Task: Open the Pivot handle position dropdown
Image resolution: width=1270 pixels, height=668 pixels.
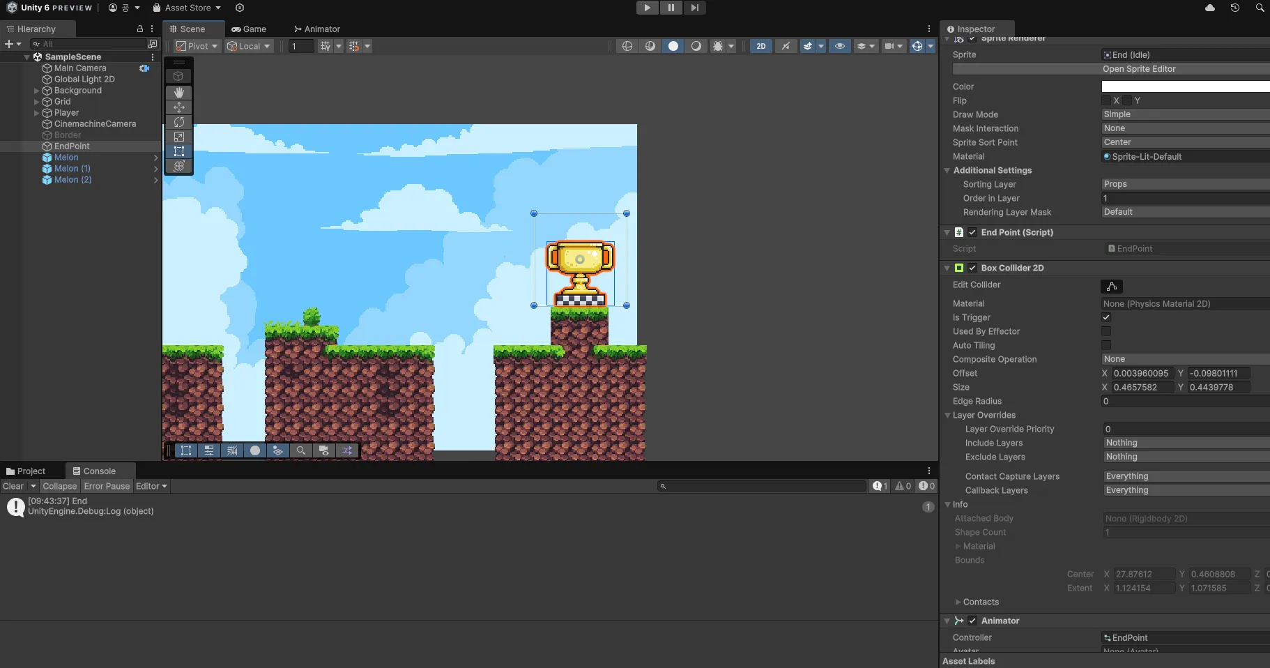Action: (197, 46)
